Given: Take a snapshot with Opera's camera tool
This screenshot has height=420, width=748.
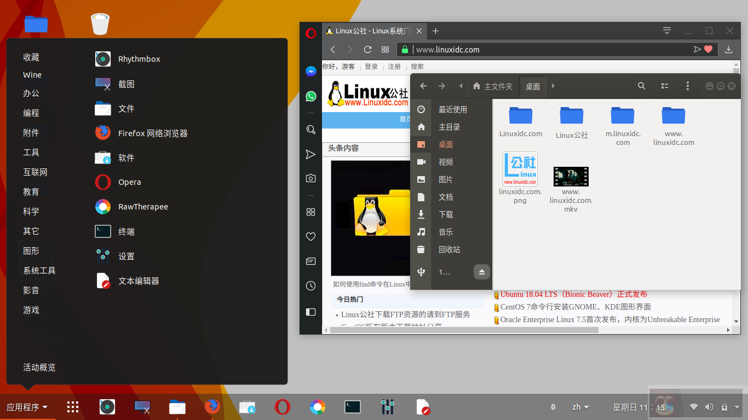Looking at the screenshot, I should tap(310, 178).
